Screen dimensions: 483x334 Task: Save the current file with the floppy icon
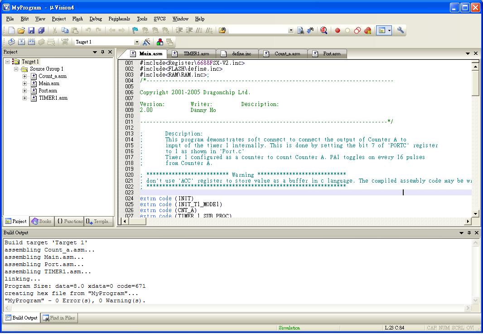pyautogui.click(x=31, y=30)
